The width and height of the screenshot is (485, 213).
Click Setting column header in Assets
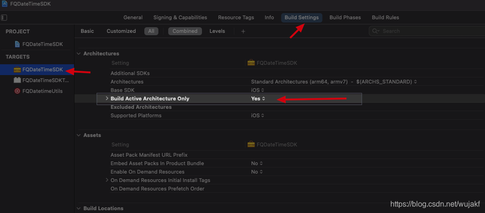120,145
